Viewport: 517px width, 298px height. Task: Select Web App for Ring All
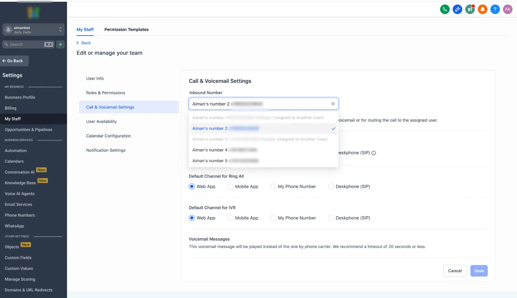pos(192,187)
